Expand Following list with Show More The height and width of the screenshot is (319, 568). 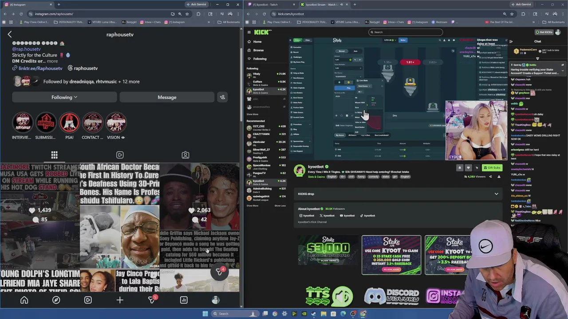(x=252, y=114)
